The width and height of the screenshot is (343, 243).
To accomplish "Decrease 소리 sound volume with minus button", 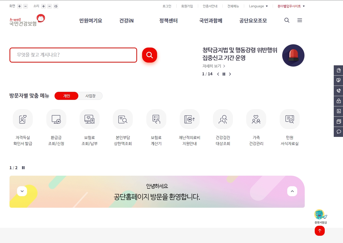I will point(50,6).
